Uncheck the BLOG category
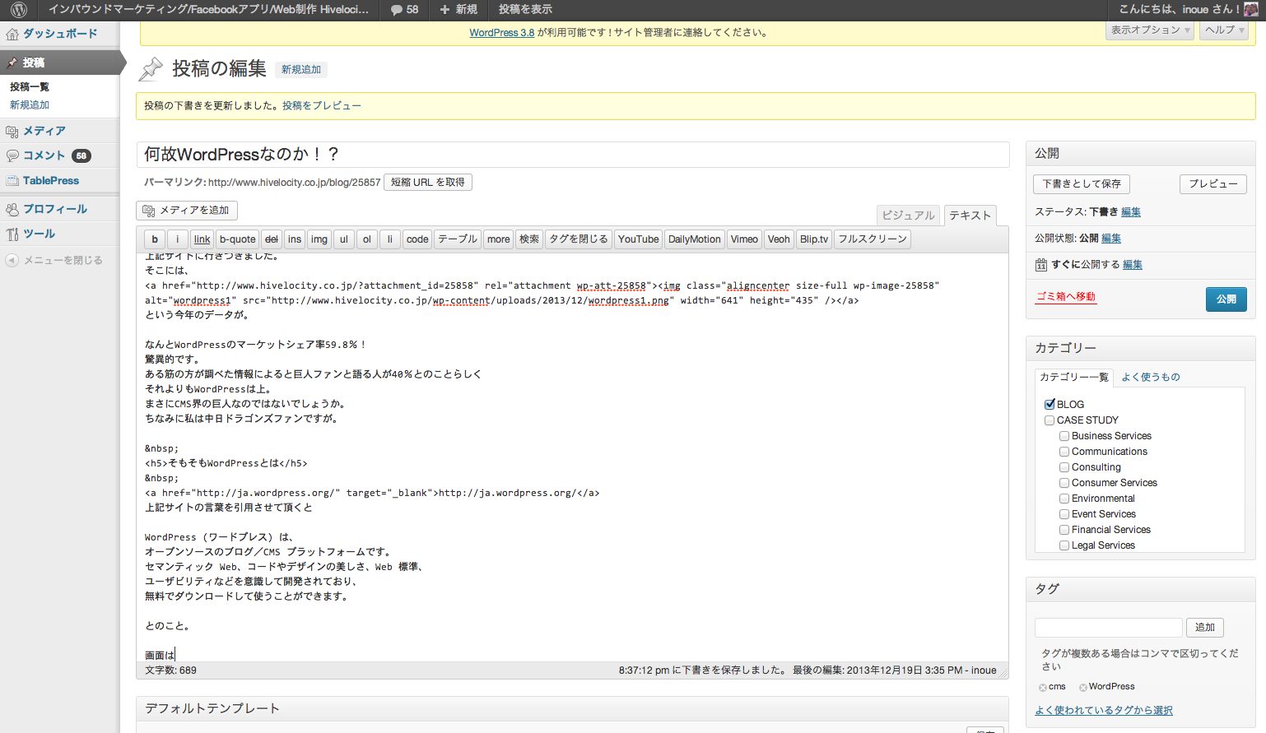The width and height of the screenshot is (1266, 733). tap(1049, 403)
